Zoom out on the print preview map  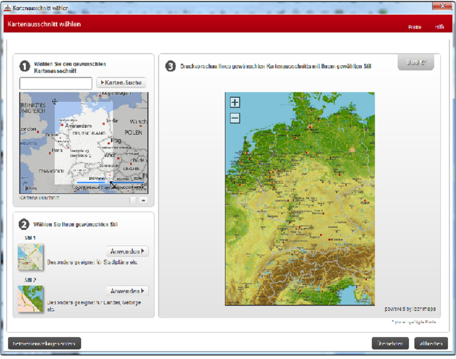[235, 118]
